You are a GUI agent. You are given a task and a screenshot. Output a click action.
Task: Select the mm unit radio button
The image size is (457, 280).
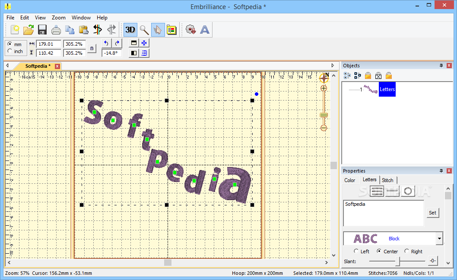(x=10, y=44)
